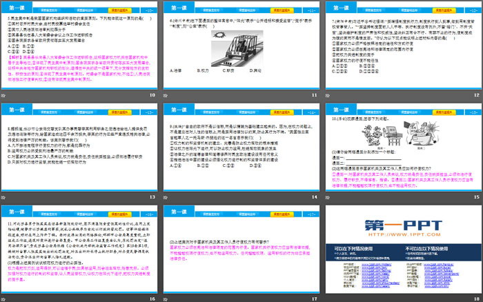Image resolution: width=483 pixels, height=302 pixels.
Task: Click the animation star icon under slide 15
Action: tap(328, 197)
